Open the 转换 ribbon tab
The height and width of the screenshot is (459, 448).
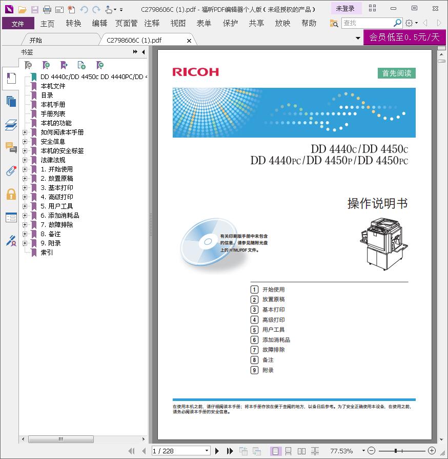[73, 23]
